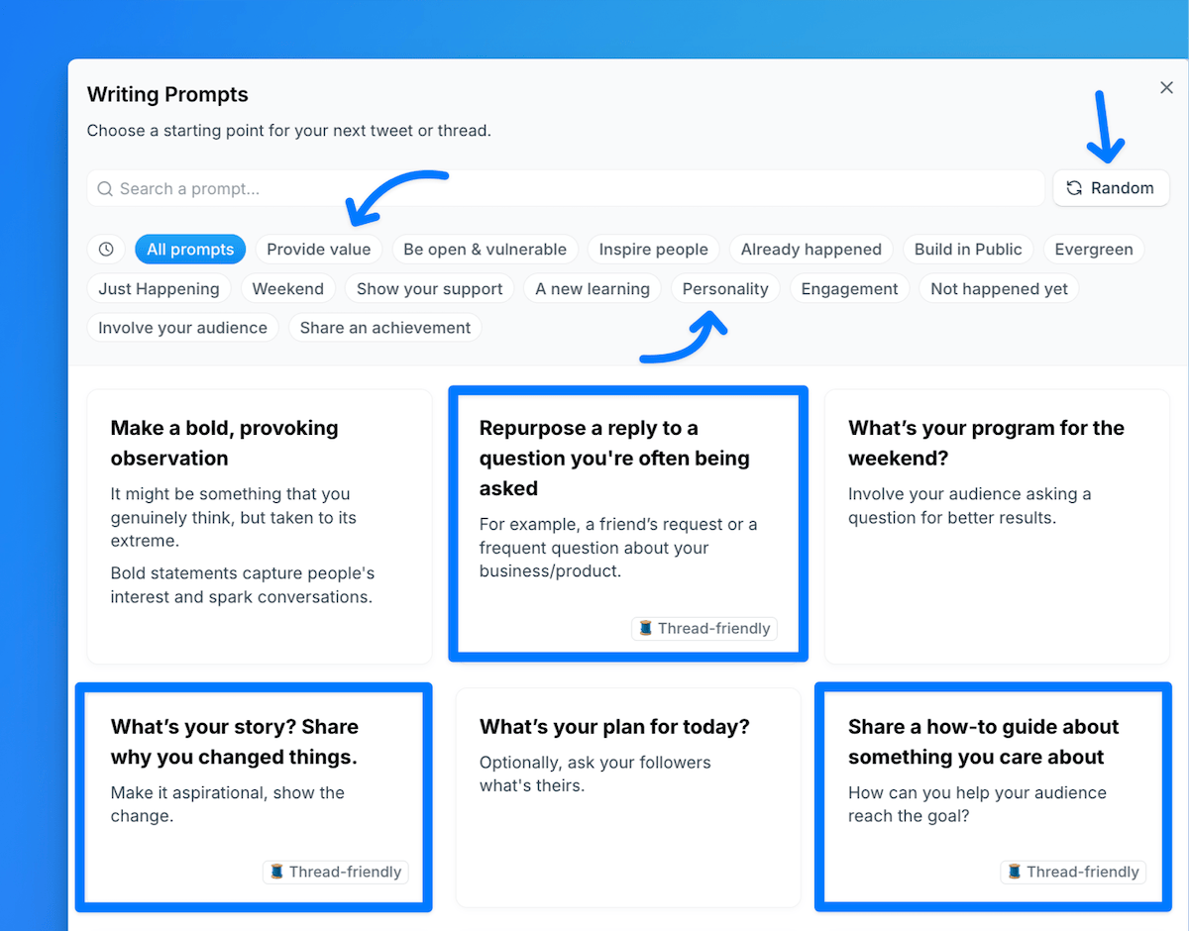Close the Writing Prompts dialog
The image size is (1189, 931).
click(1166, 88)
